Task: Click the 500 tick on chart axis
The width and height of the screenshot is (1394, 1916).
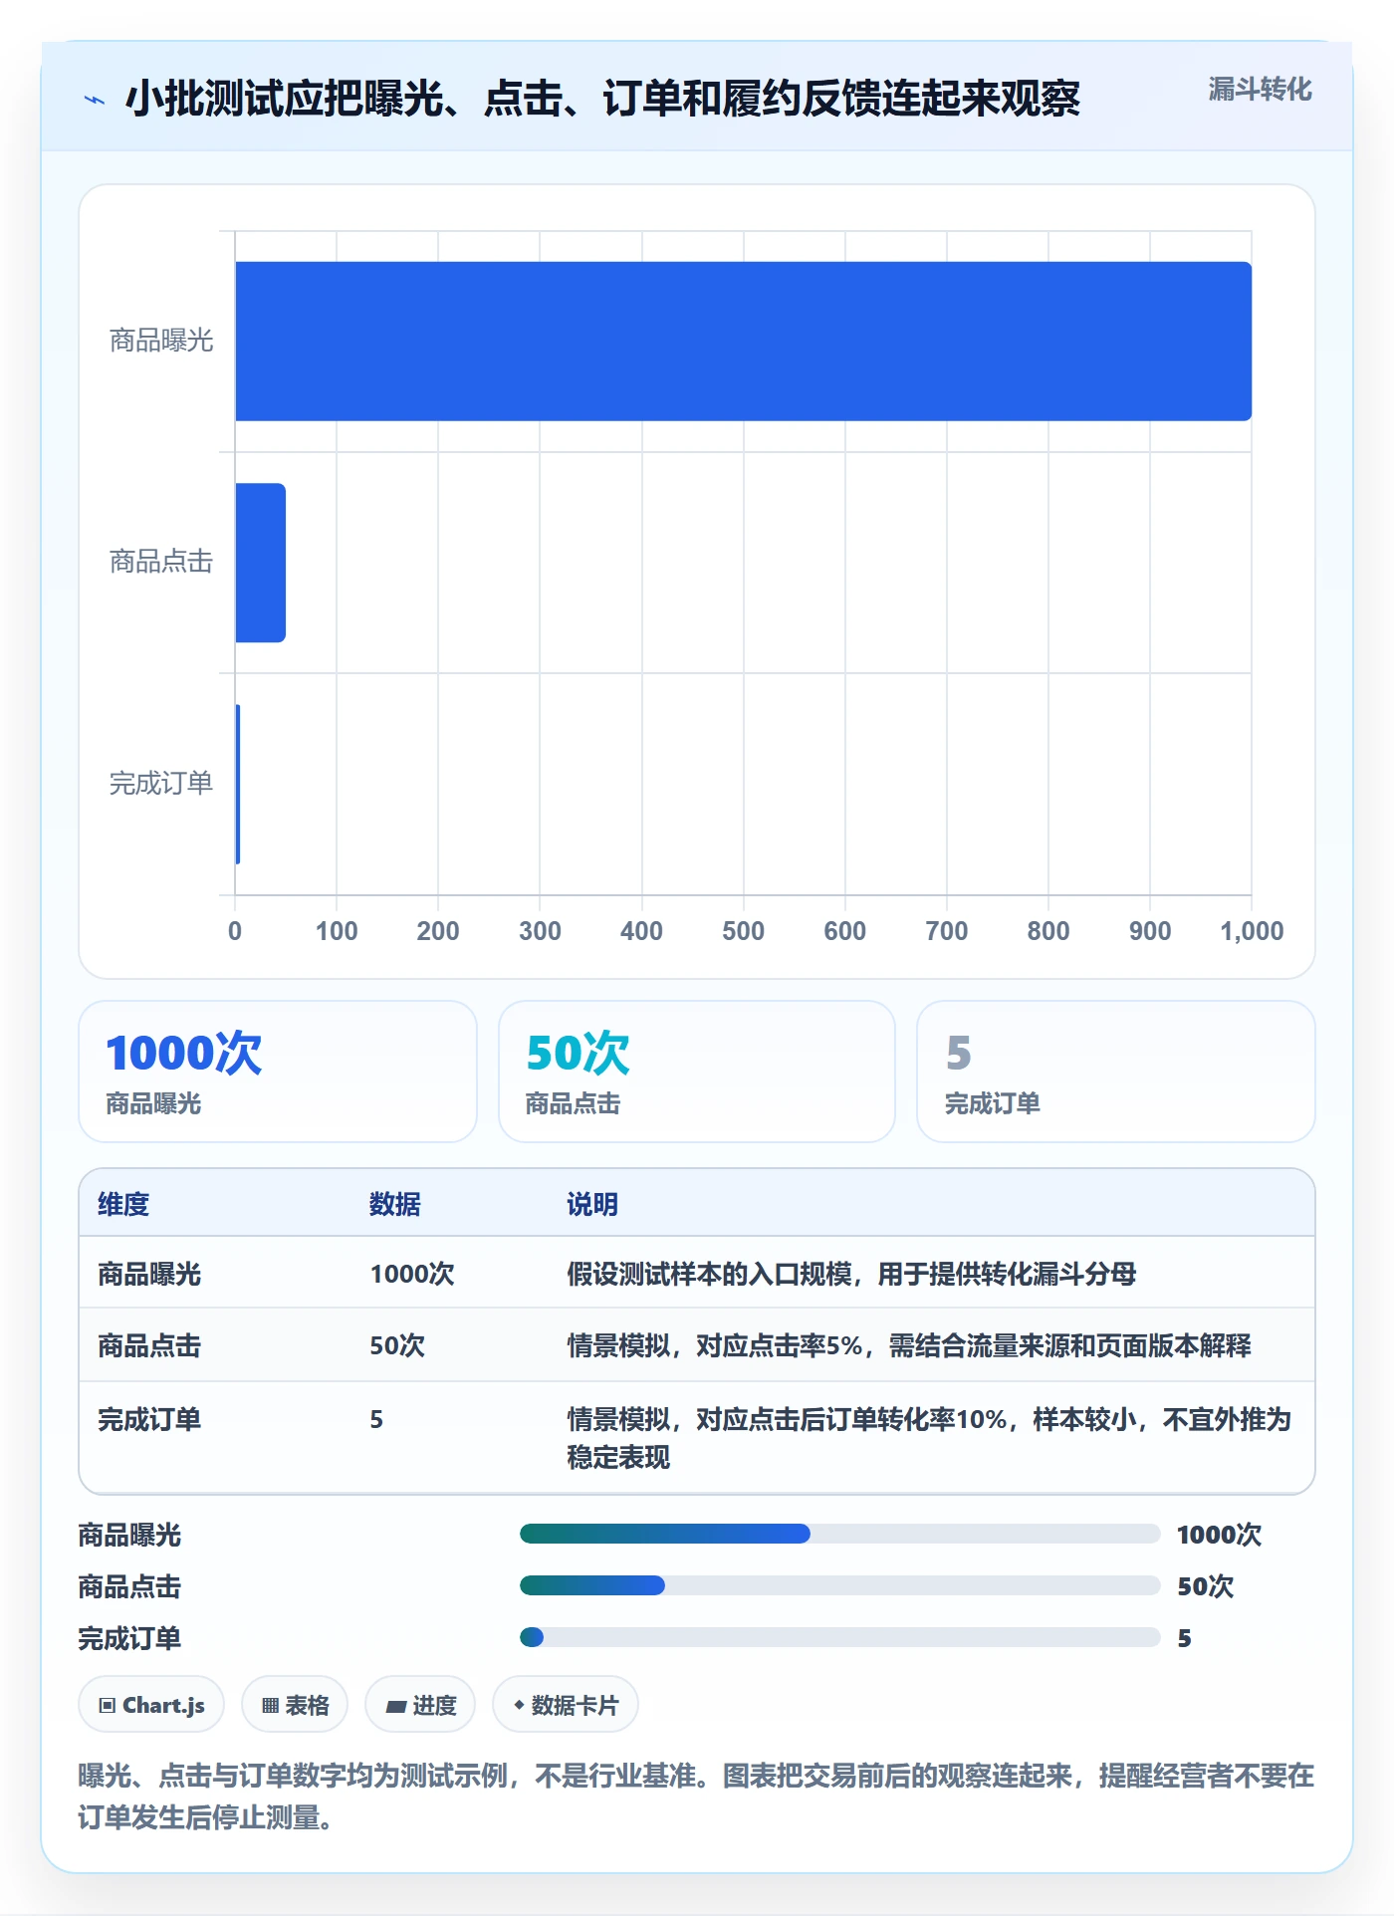Action: 743,931
